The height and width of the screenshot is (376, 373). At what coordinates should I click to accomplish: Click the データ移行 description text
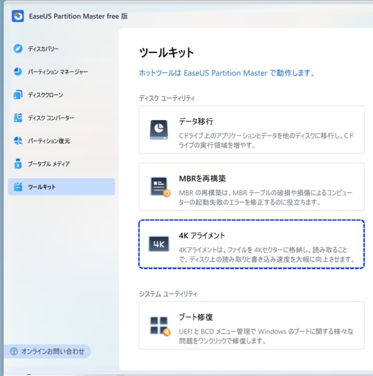(266, 140)
